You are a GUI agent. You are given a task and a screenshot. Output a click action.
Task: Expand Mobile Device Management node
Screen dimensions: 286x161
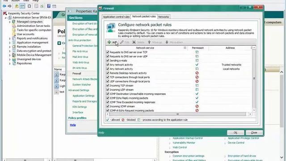click(10, 55)
